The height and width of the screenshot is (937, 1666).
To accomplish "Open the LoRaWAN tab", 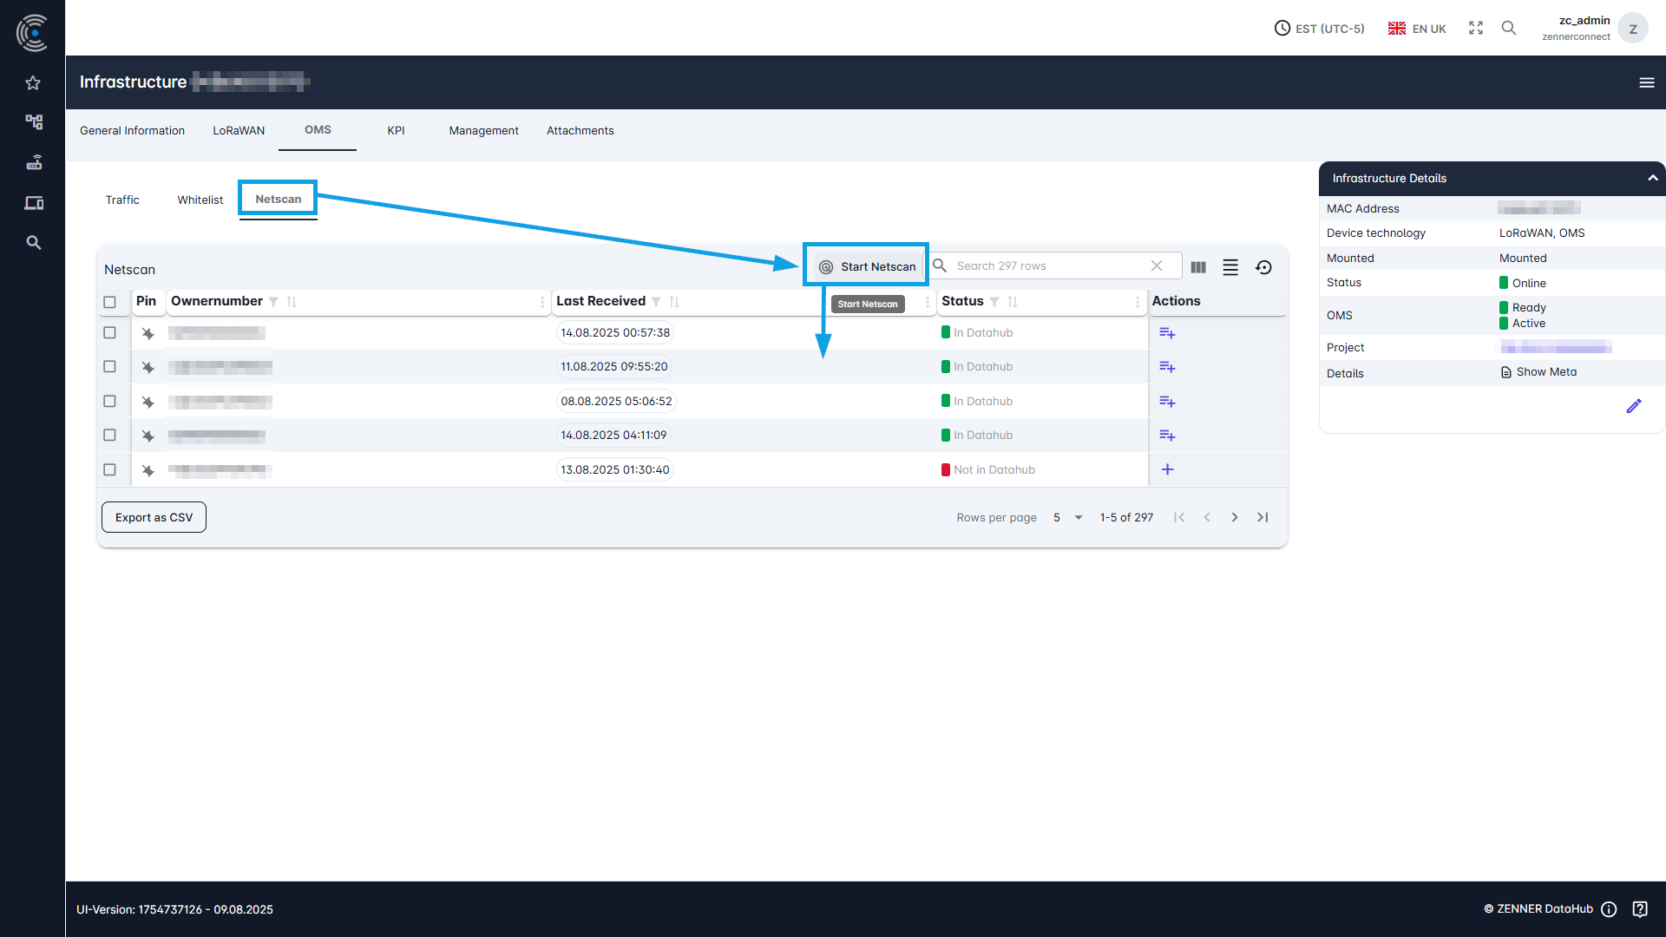I will tap(238, 130).
